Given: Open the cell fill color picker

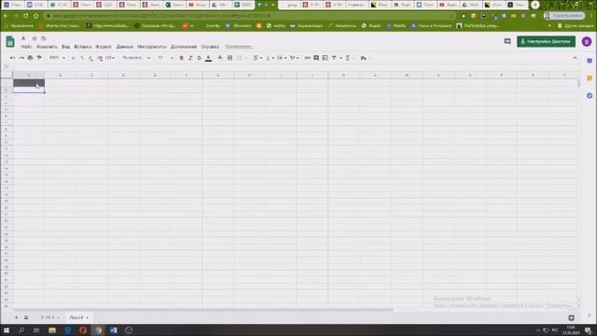Looking at the screenshot, I should click(x=220, y=58).
